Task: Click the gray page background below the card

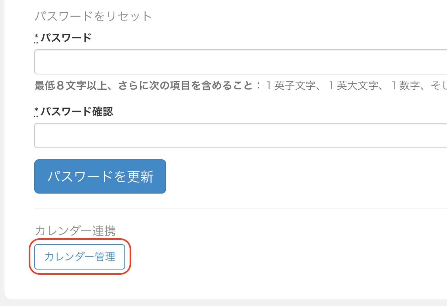Action: click(x=223, y=303)
